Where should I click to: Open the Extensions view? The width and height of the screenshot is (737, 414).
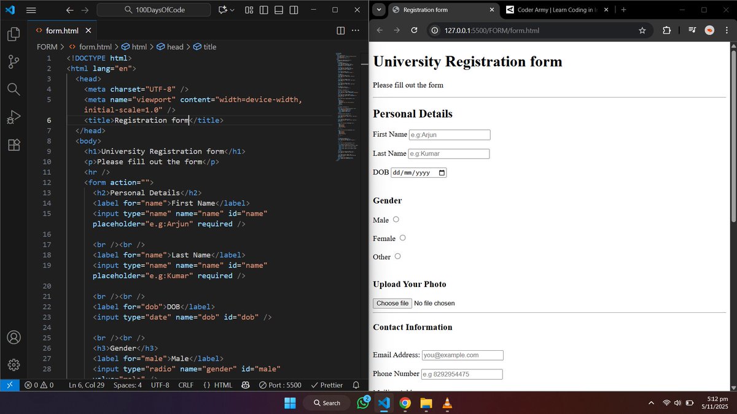click(x=14, y=145)
